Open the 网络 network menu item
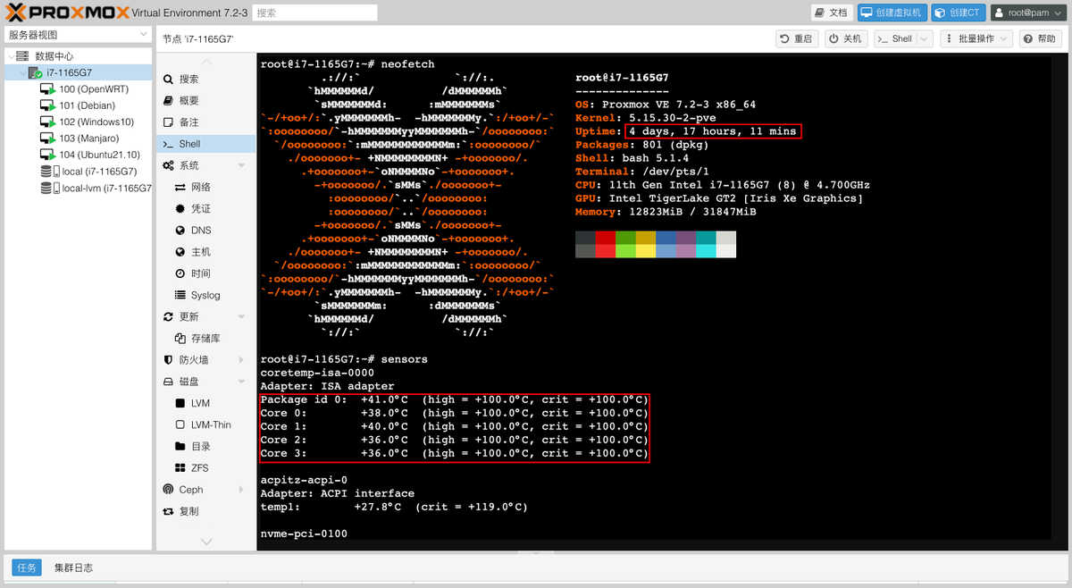This screenshot has height=588, width=1072. pyautogui.click(x=205, y=187)
